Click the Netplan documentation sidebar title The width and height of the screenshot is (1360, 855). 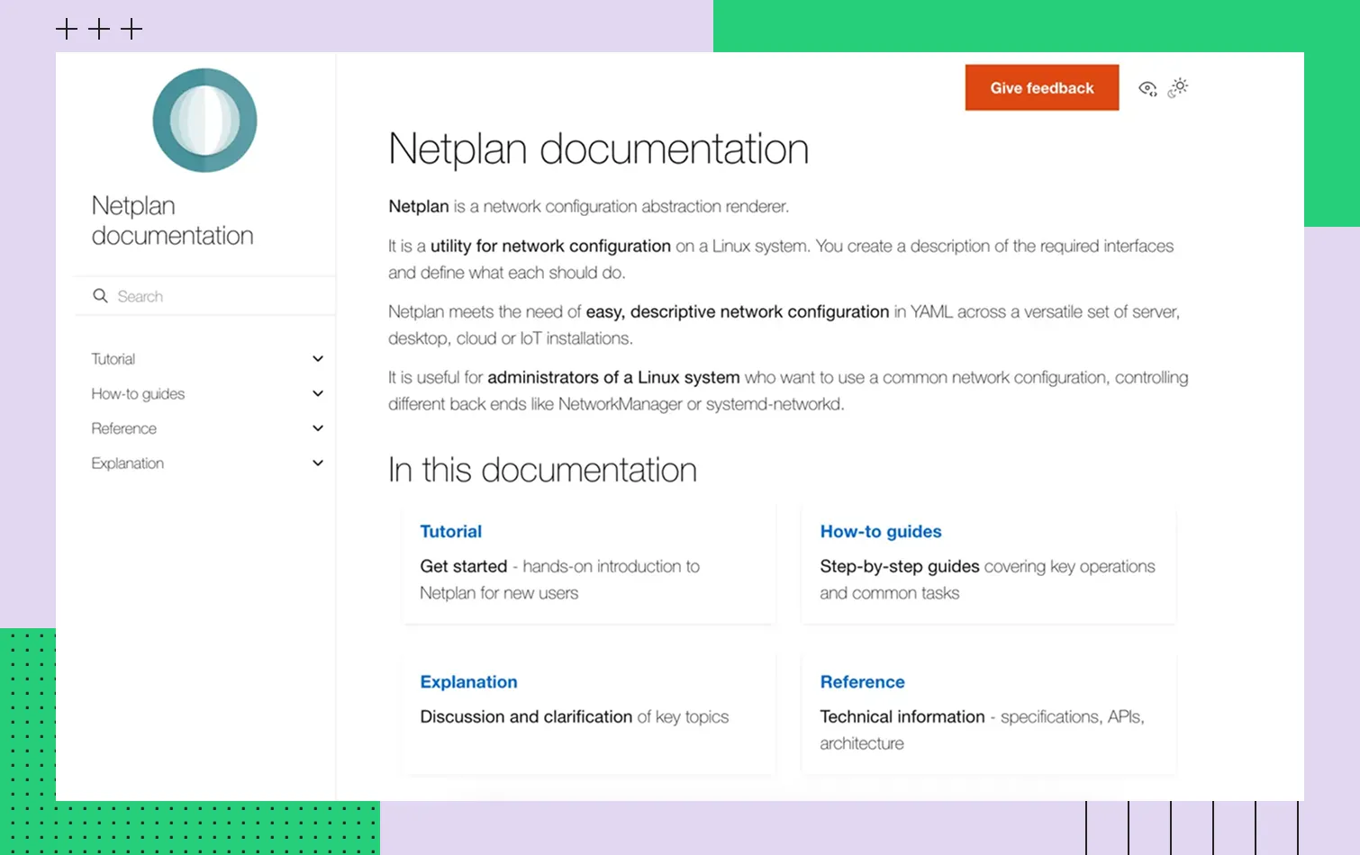(172, 220)
